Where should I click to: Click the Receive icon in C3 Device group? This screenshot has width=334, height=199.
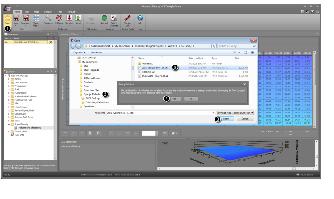tap(69, 19)
